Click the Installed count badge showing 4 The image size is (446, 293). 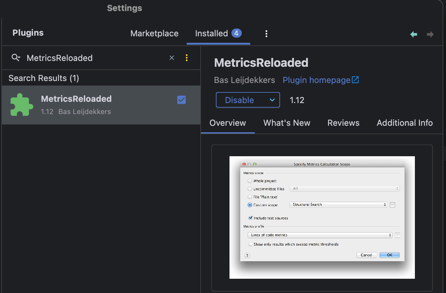click(237, 33)
